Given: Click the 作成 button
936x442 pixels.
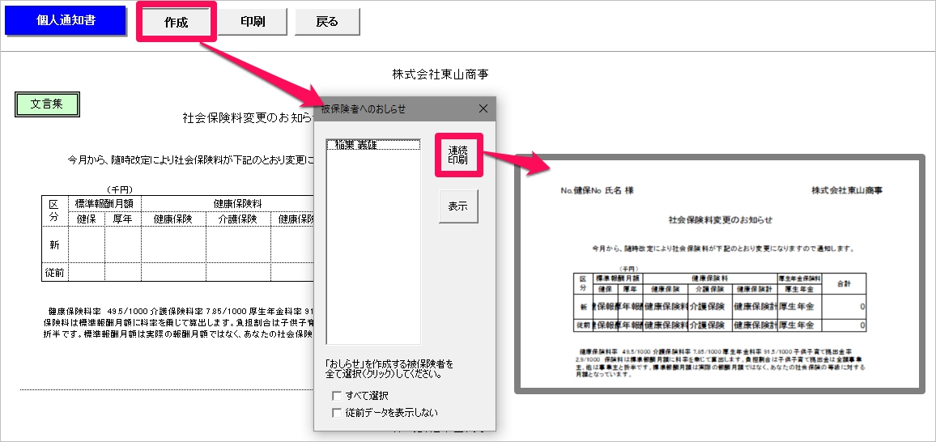Looking at the screenshot, I should [176, 23].
